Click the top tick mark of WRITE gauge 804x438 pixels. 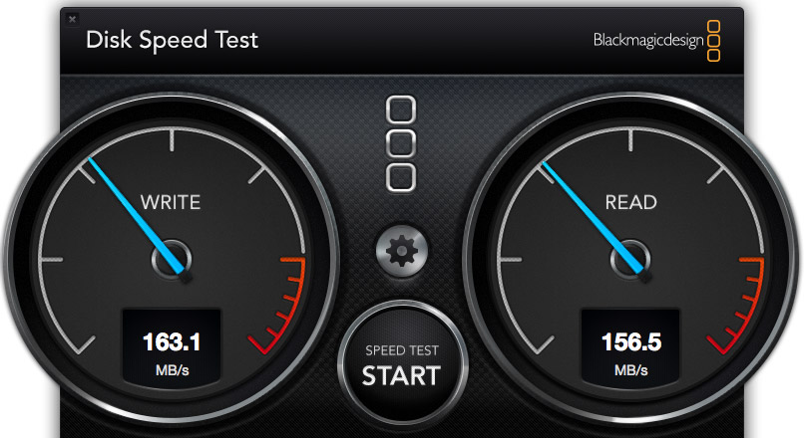172,140
